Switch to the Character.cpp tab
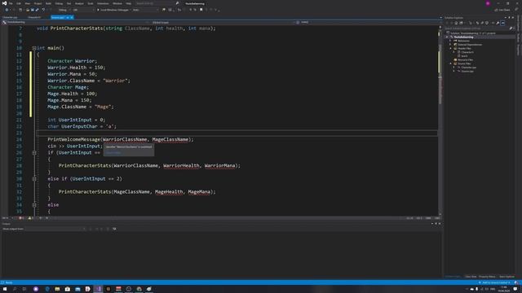Image resolution: width=522 pixels, height=293 pixels. 10,17
